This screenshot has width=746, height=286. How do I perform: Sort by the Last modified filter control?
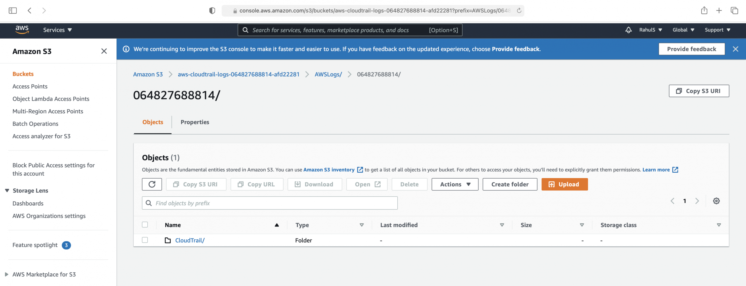502,225
